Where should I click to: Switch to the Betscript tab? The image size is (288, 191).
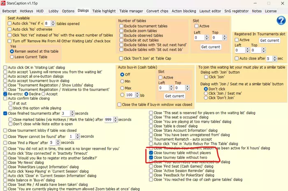pyautogui.click(x=9, y=11)
